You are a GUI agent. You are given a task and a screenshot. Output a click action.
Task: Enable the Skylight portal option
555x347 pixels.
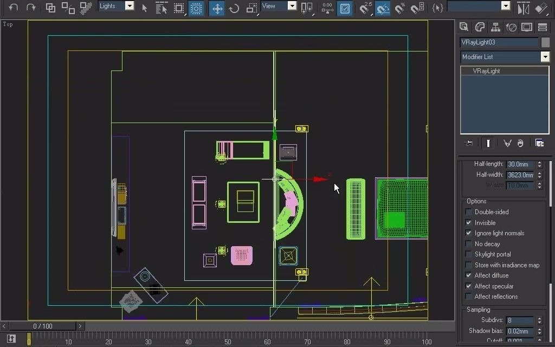tap(468, 254)
